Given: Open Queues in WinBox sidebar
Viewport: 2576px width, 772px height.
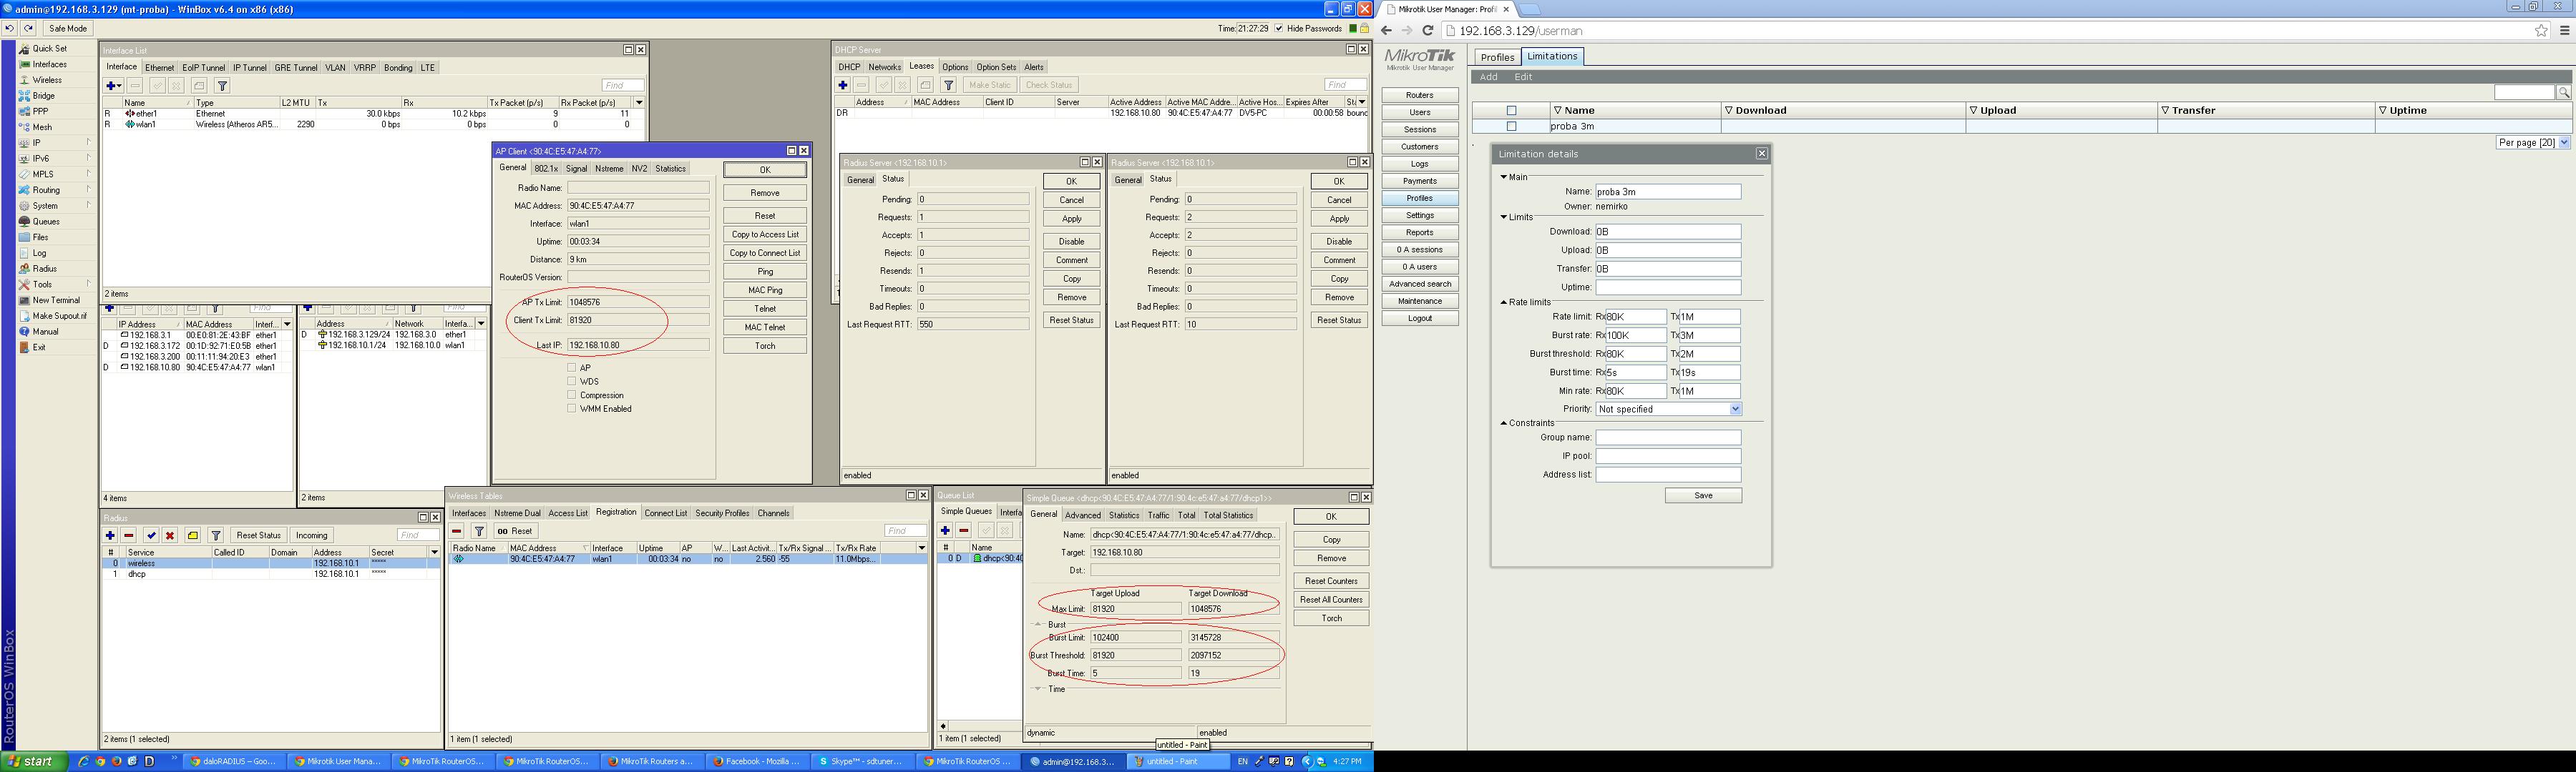Looking at the screenshot, I should (46, 222).
